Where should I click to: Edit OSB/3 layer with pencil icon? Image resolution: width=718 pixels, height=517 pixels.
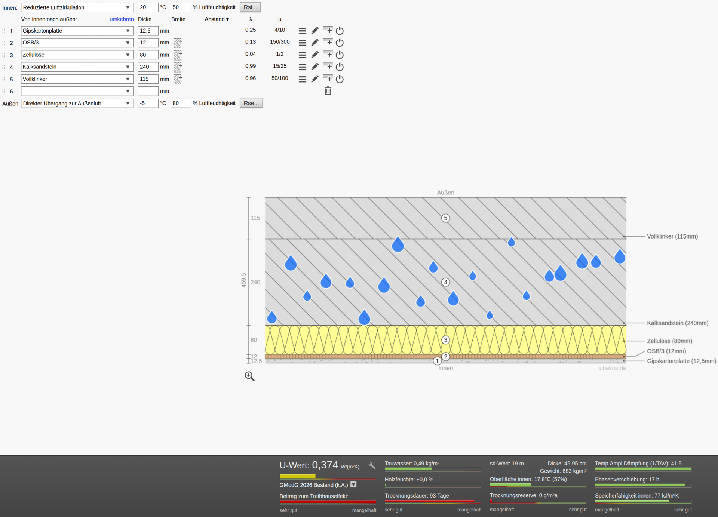point(315,43)
